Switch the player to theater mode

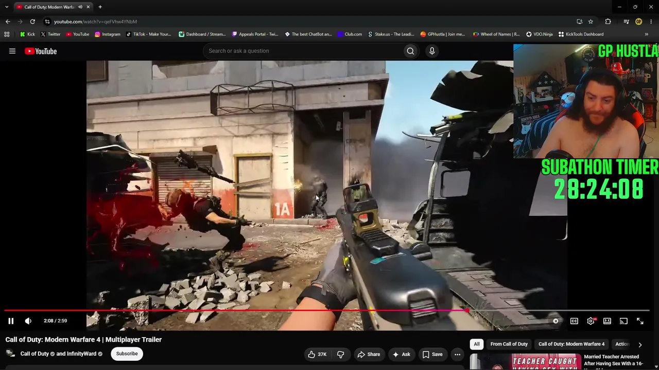(608, 321)
